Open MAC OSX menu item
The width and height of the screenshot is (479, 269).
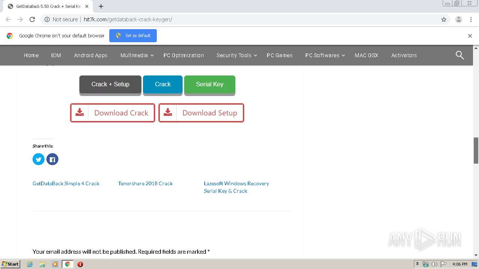(x=366, y=55)
